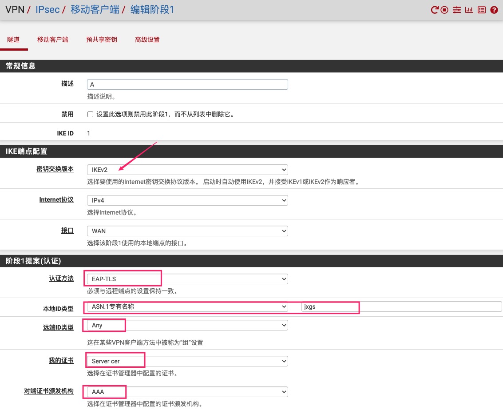Click the help question mark icon

pos(494,10)
